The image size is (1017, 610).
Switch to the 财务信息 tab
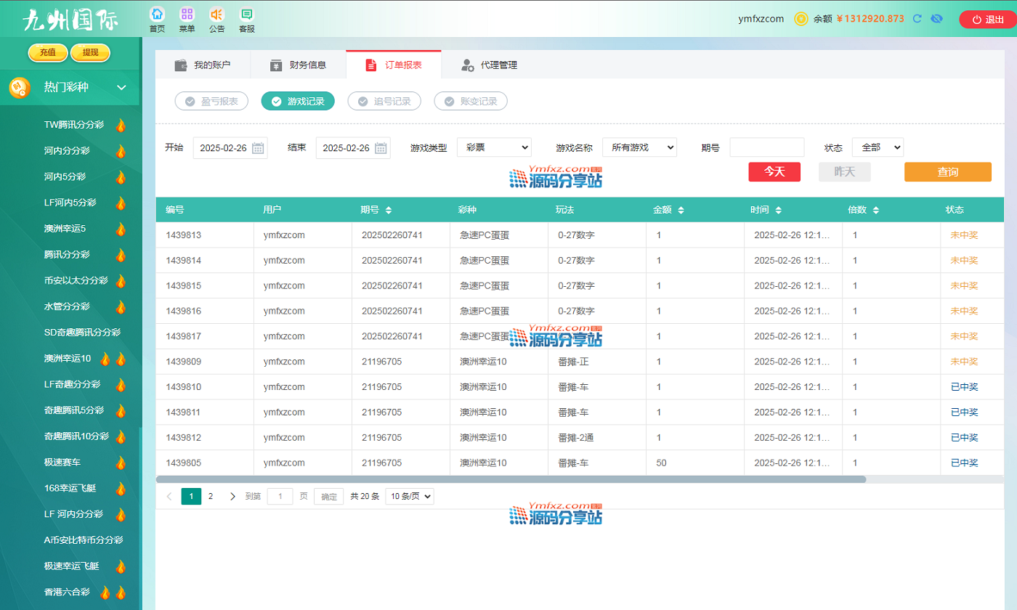pyautogui.click(x=298, y=65)
